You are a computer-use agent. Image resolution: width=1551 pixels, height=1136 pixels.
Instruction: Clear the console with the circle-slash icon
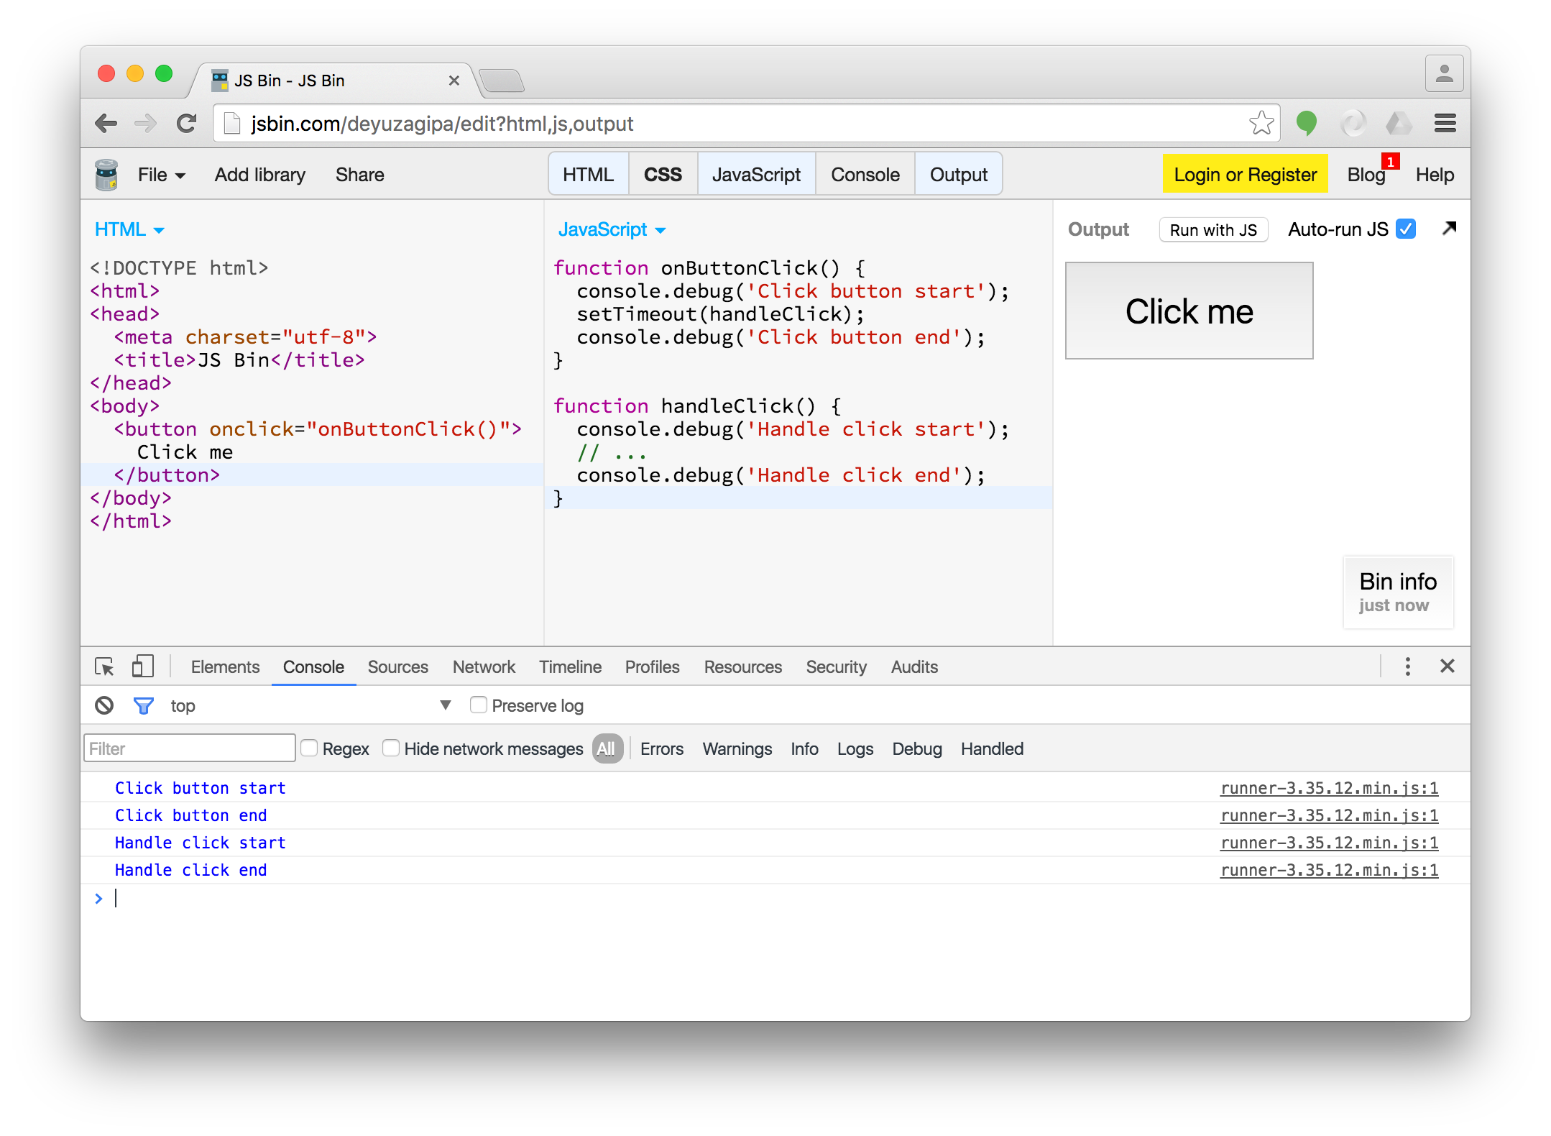(x=103, y=705)
